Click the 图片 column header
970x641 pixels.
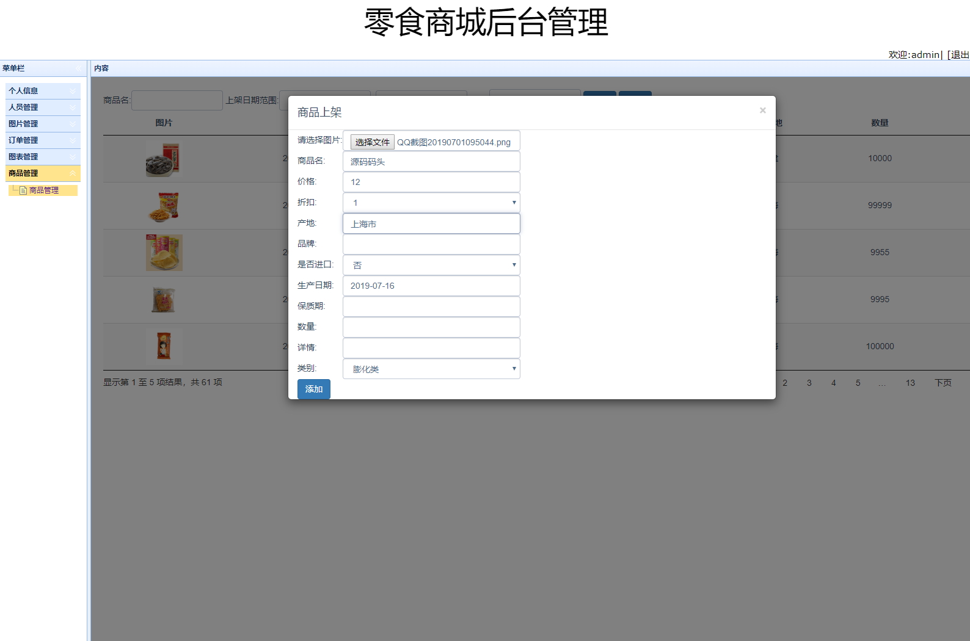[x=164, y=123]
